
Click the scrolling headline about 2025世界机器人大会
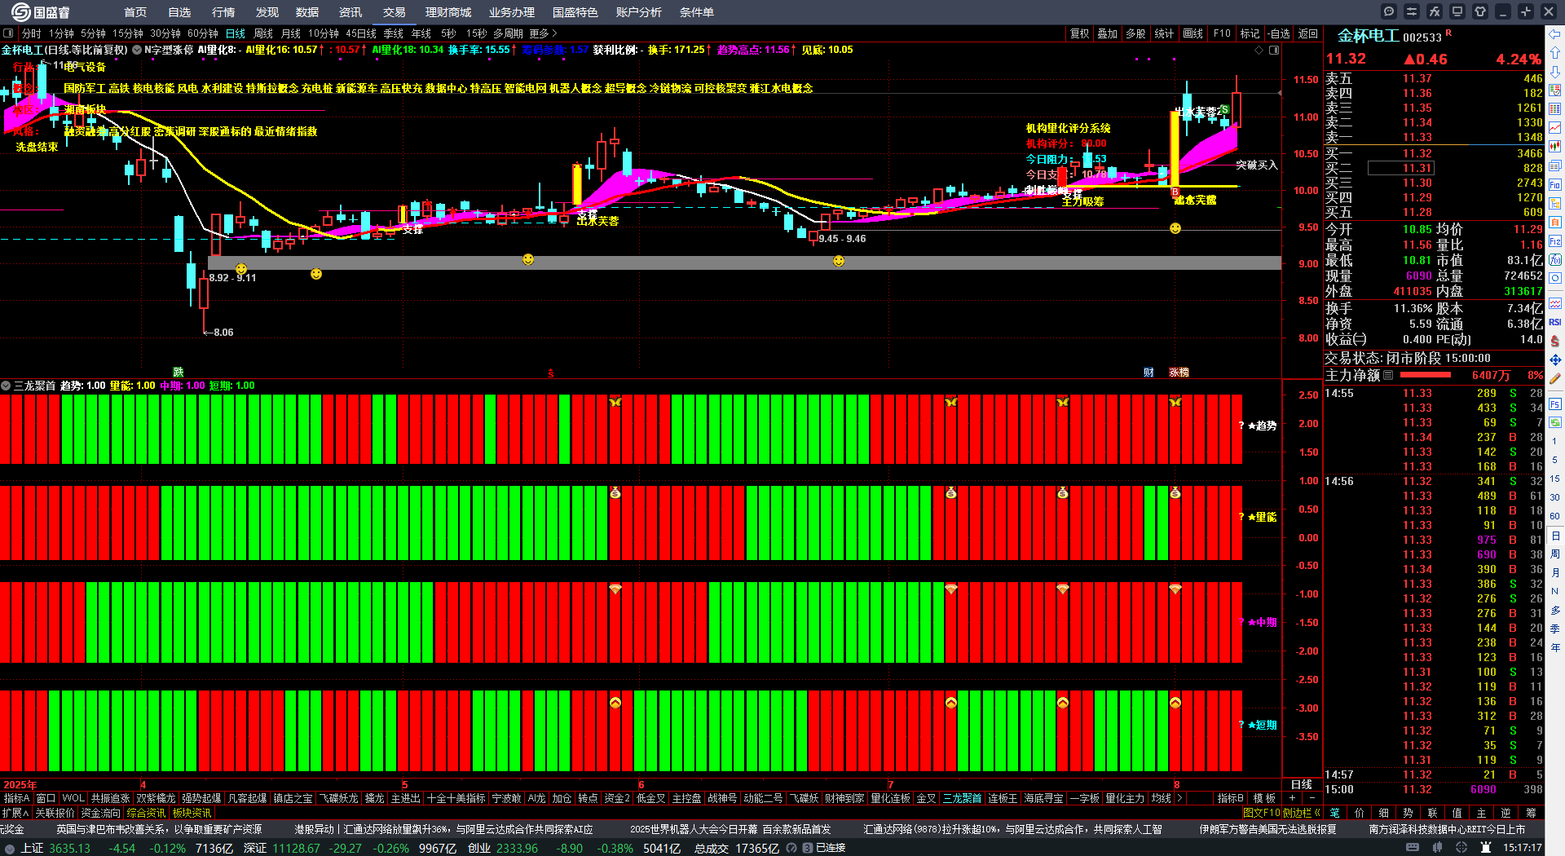730,829
